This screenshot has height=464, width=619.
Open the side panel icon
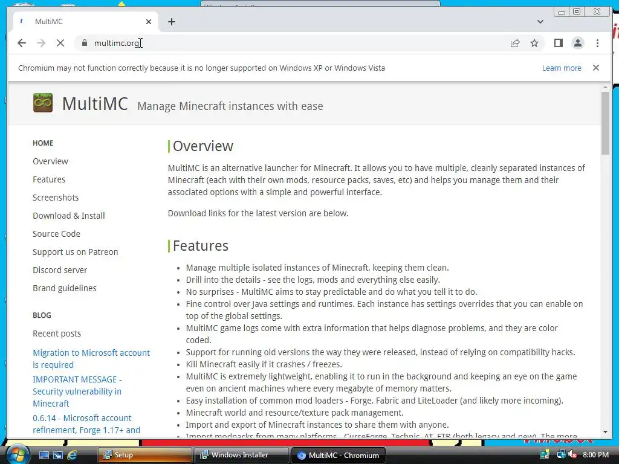[x=558, y=43]
